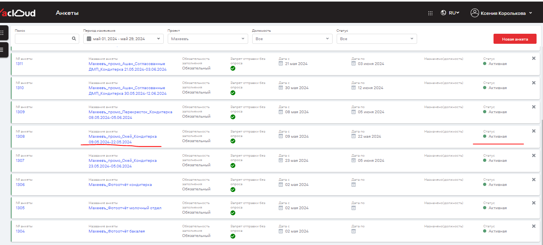Open the Период изменения date range picker
Screen dimensions: 543x245
(x=123, y=39)
